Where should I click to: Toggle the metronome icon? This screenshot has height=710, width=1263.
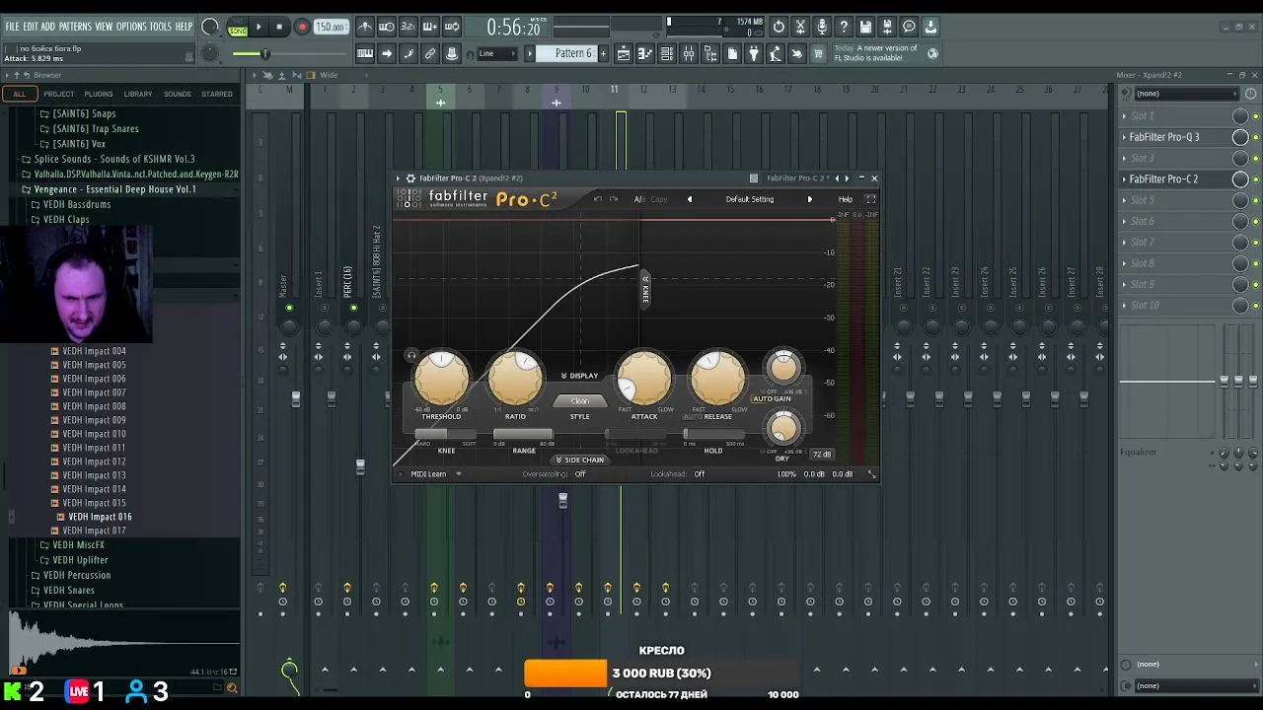[x=365, y=27]
